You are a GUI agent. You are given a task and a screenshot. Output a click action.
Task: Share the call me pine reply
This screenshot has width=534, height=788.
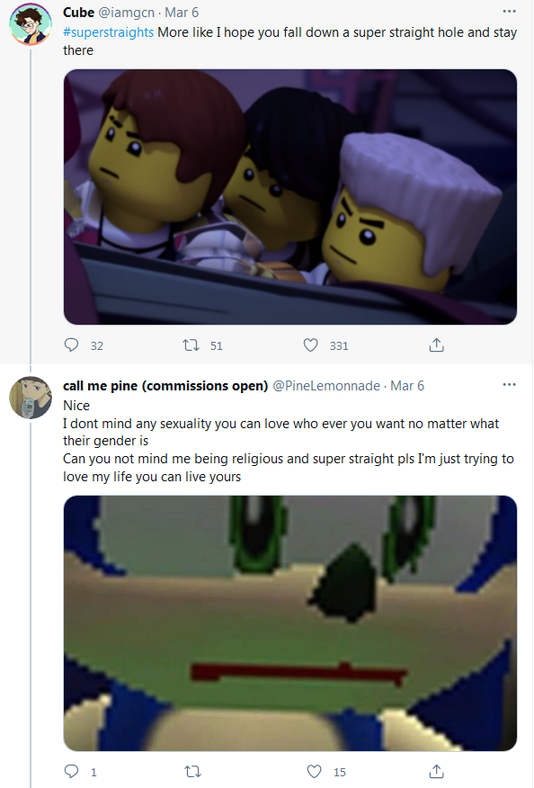click(x=437, y=771)
